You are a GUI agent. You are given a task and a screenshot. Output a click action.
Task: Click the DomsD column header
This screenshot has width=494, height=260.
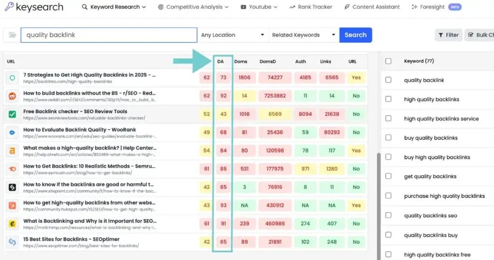[268, 61]
